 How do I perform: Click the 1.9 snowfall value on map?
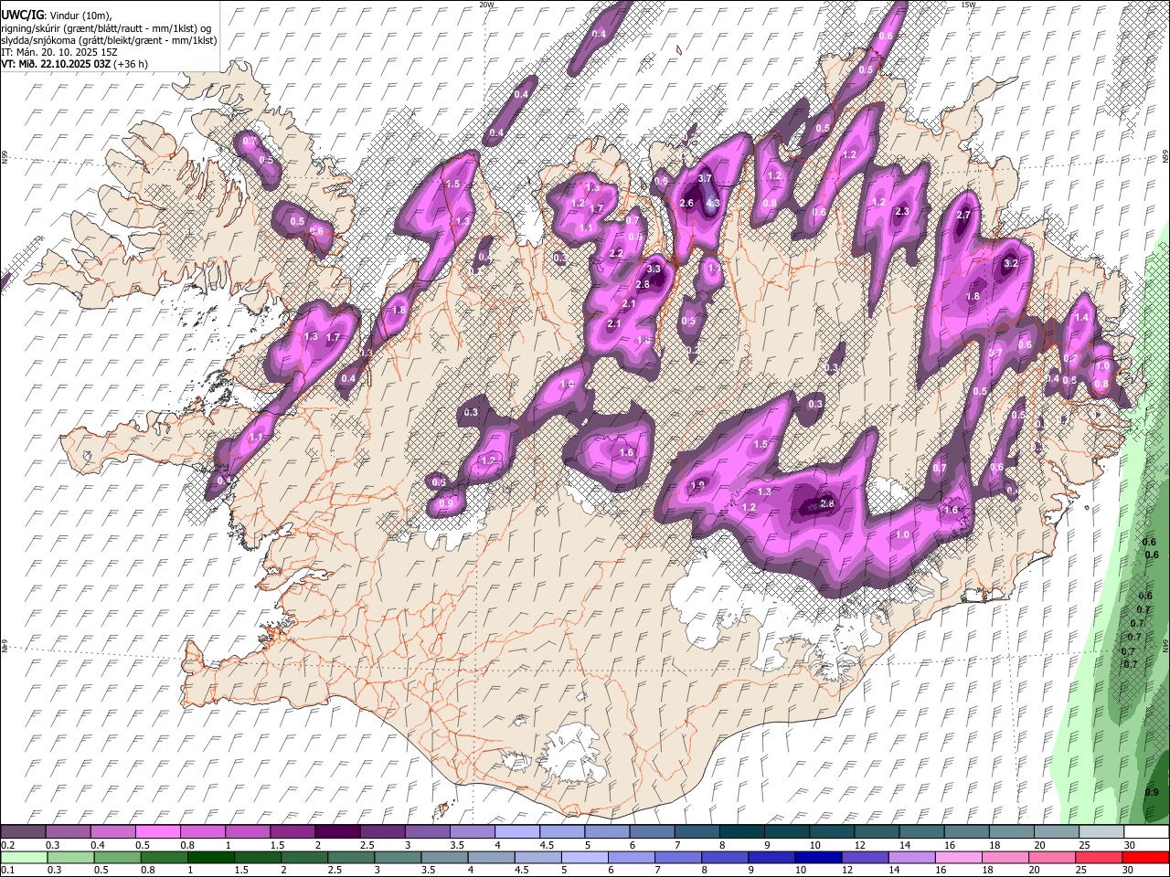(x=699, y=485)
